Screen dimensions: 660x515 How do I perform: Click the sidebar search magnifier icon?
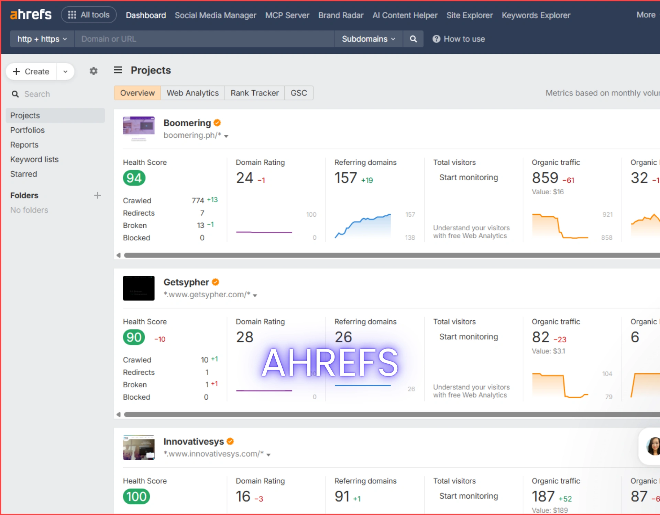point(15,94)
